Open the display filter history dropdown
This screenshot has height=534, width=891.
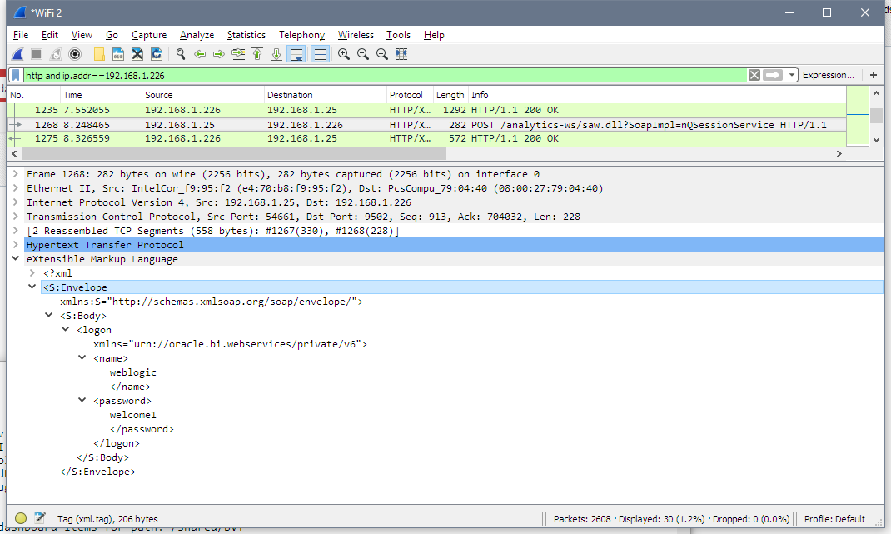coord(792,75)
